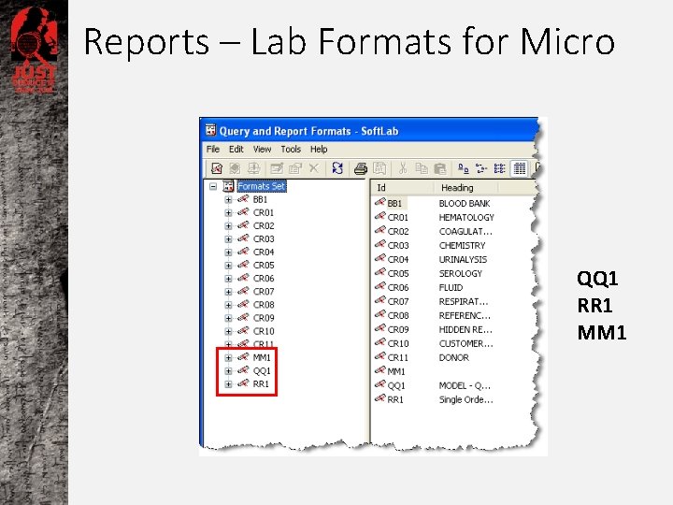Viewport: 673px width, 505px height.
Task: Click the Delete X toolbar icon
Action: point(314,168)
